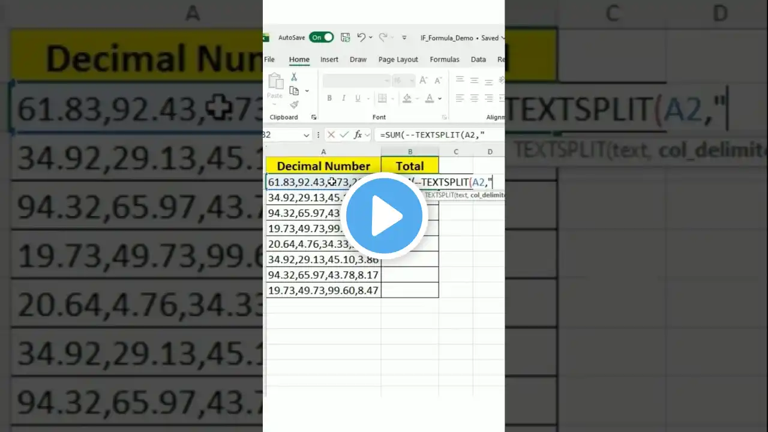Click empty Total cell beside 94.32,65.97,43.78,8.17
Viewport: 768px width, 432px height.
(410, 275)
